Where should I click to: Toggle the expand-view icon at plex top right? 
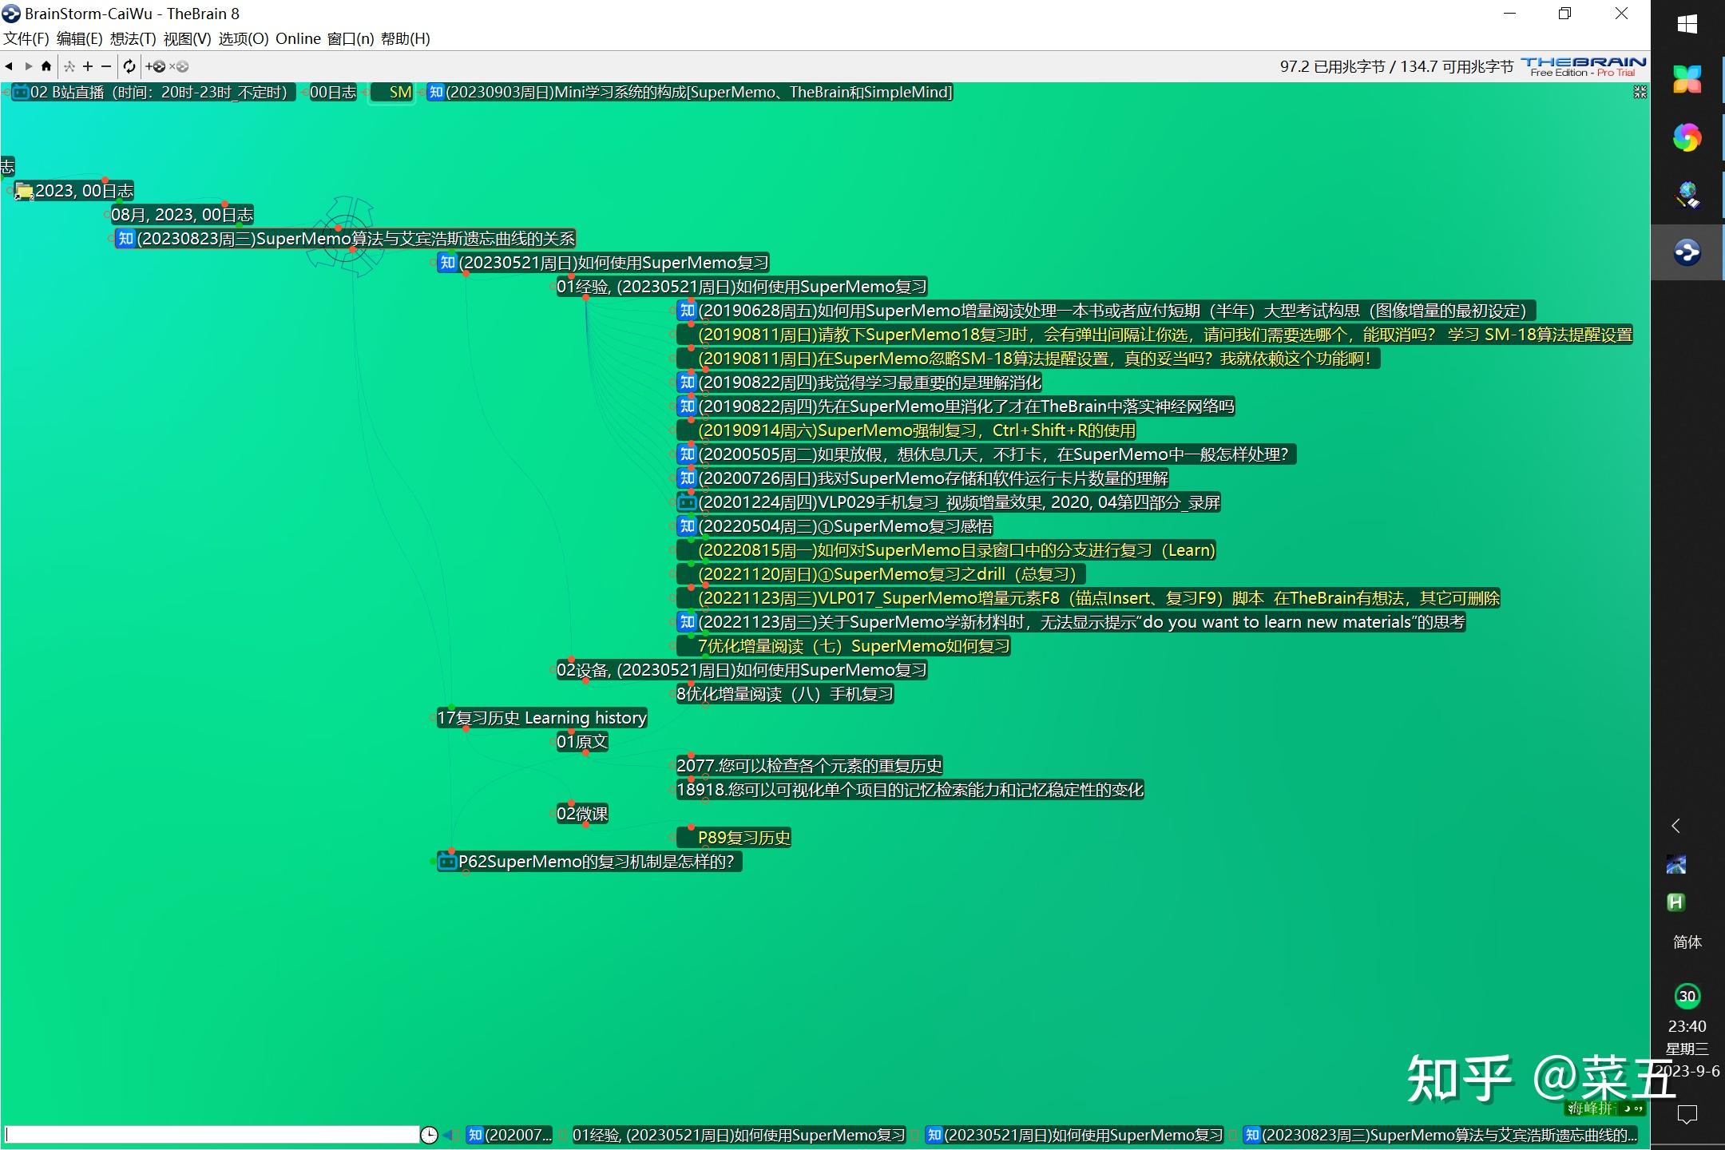pyautogui.click(x=1640, y=93)
